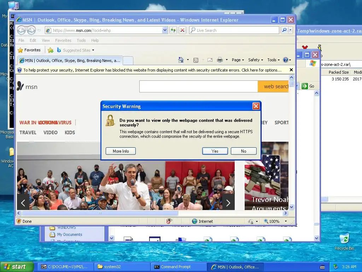Open the Tools command bar dropdown
Viewport: 362px width, 272px height.
coord(273,60)
